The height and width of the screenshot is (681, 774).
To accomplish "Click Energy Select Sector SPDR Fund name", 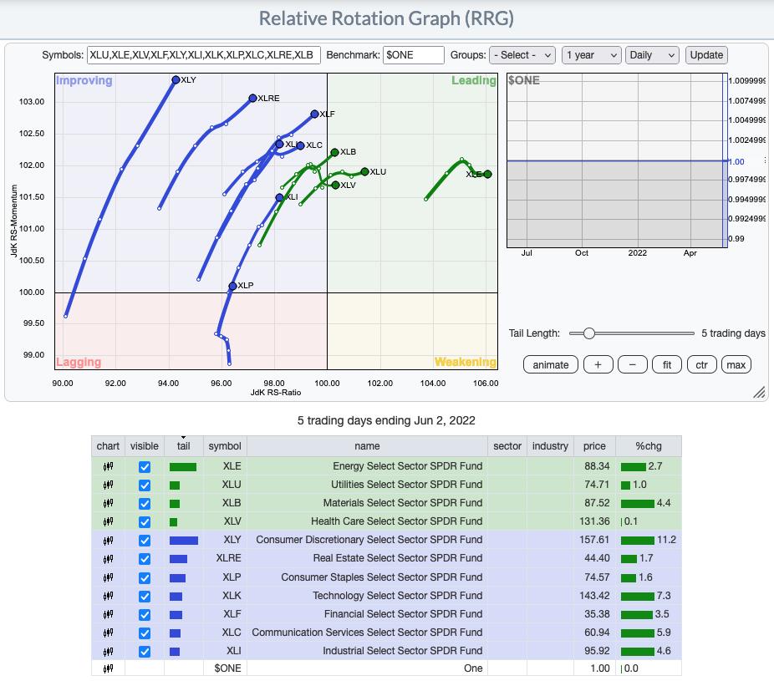I will [x=408, y=466].
